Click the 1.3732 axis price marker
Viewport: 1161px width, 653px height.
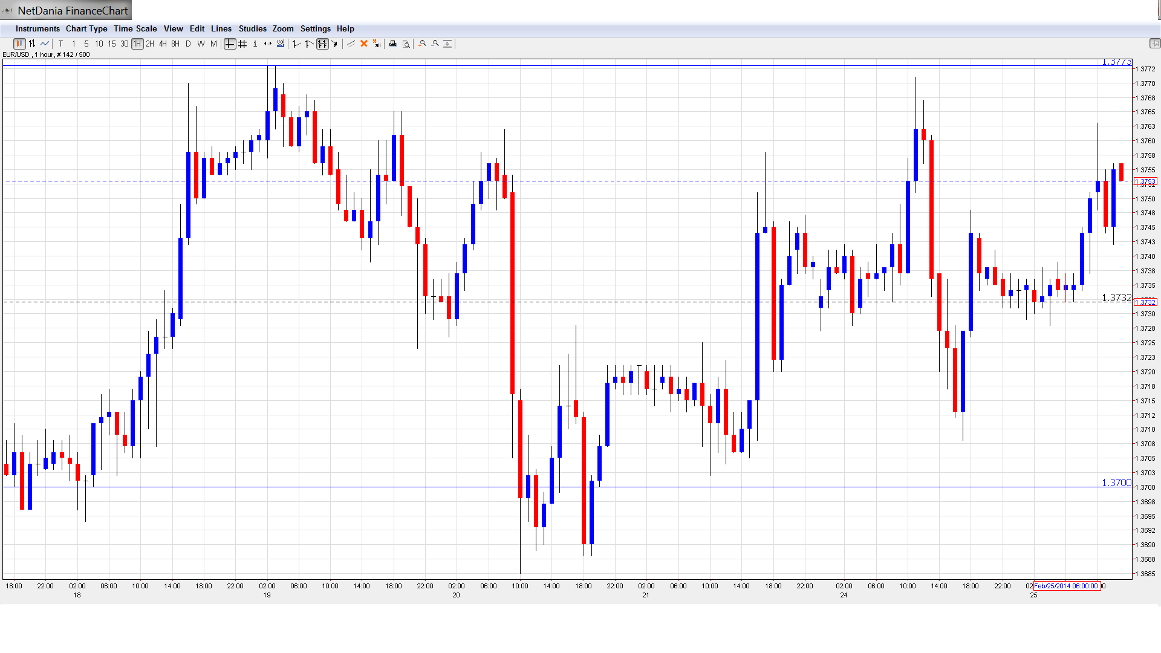coord(1145,302)
